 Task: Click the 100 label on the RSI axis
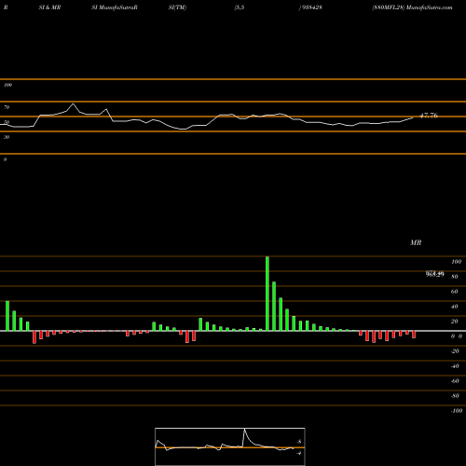click(x=7, y=85)
